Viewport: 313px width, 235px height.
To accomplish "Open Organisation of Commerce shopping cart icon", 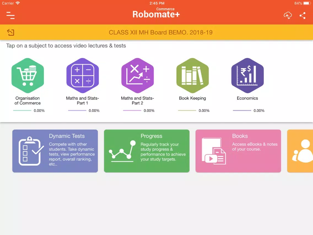I will (x=28, y=76).
